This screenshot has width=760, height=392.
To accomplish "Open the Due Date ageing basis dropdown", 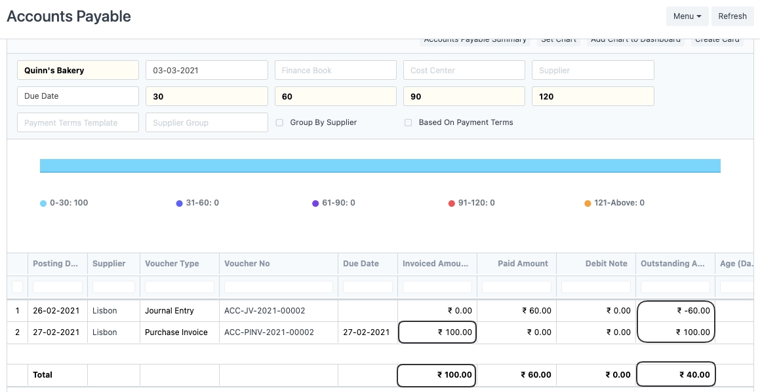I will tap(77, 96).
